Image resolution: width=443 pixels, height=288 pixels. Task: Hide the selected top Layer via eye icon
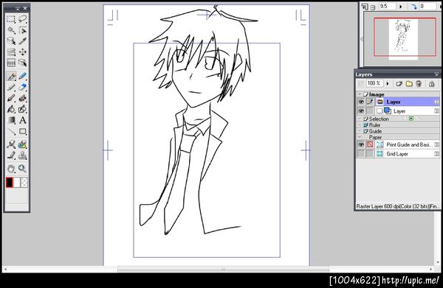(x=361, y=102)
